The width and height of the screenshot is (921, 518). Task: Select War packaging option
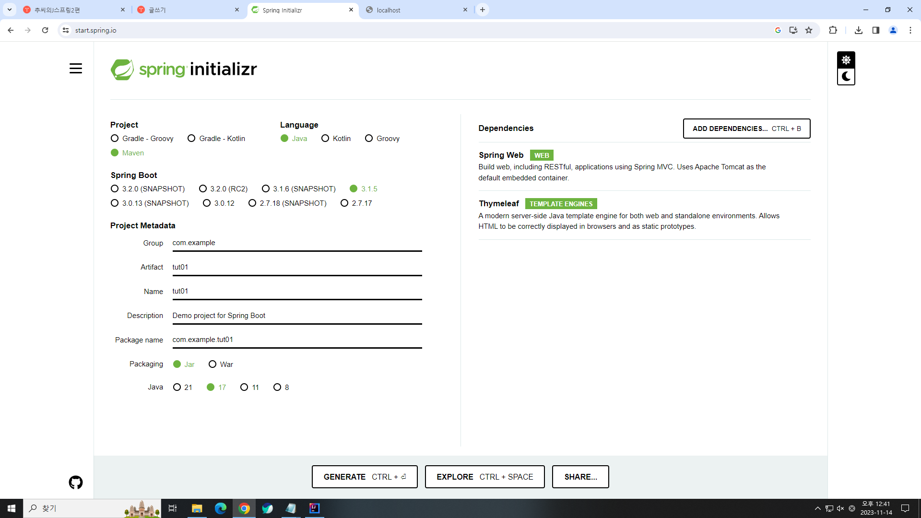(x=213, y=365)
